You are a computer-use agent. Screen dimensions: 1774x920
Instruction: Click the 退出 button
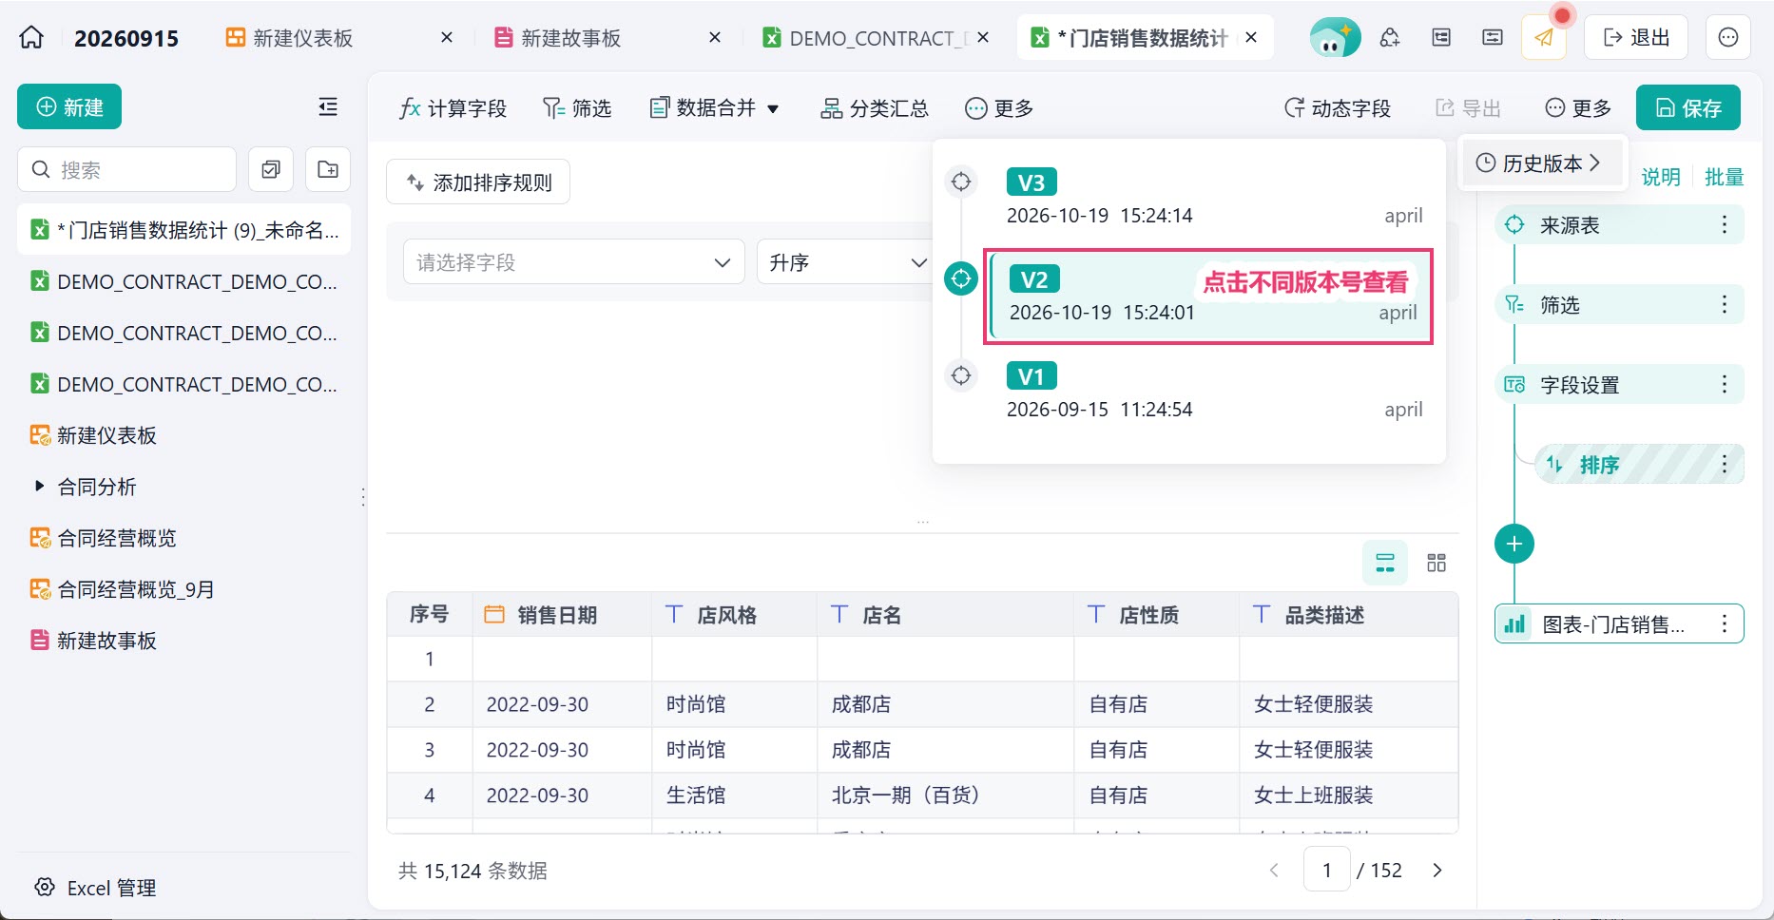(1636, 38)
